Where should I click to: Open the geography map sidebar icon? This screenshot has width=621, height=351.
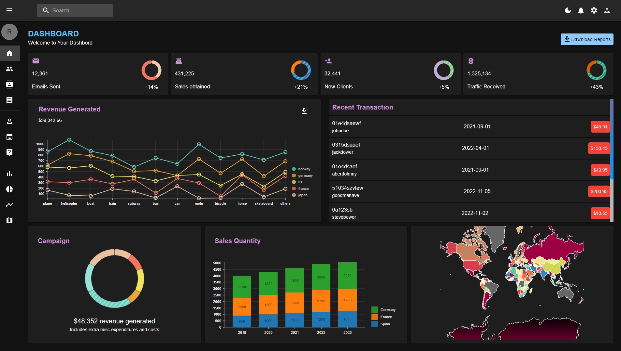(9, 220)
